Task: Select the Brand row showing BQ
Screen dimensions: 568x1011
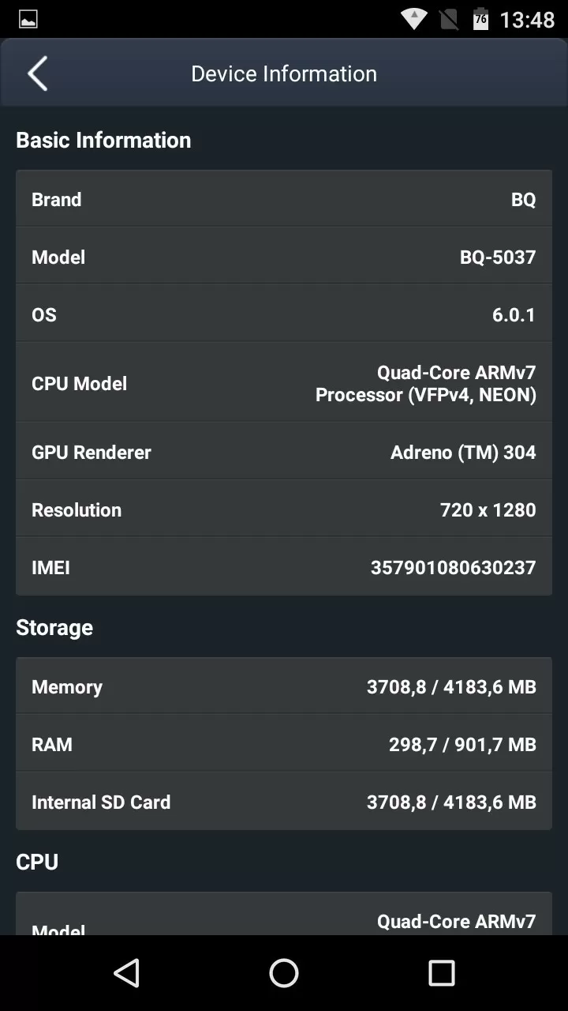Action: [x=284, y=199]
